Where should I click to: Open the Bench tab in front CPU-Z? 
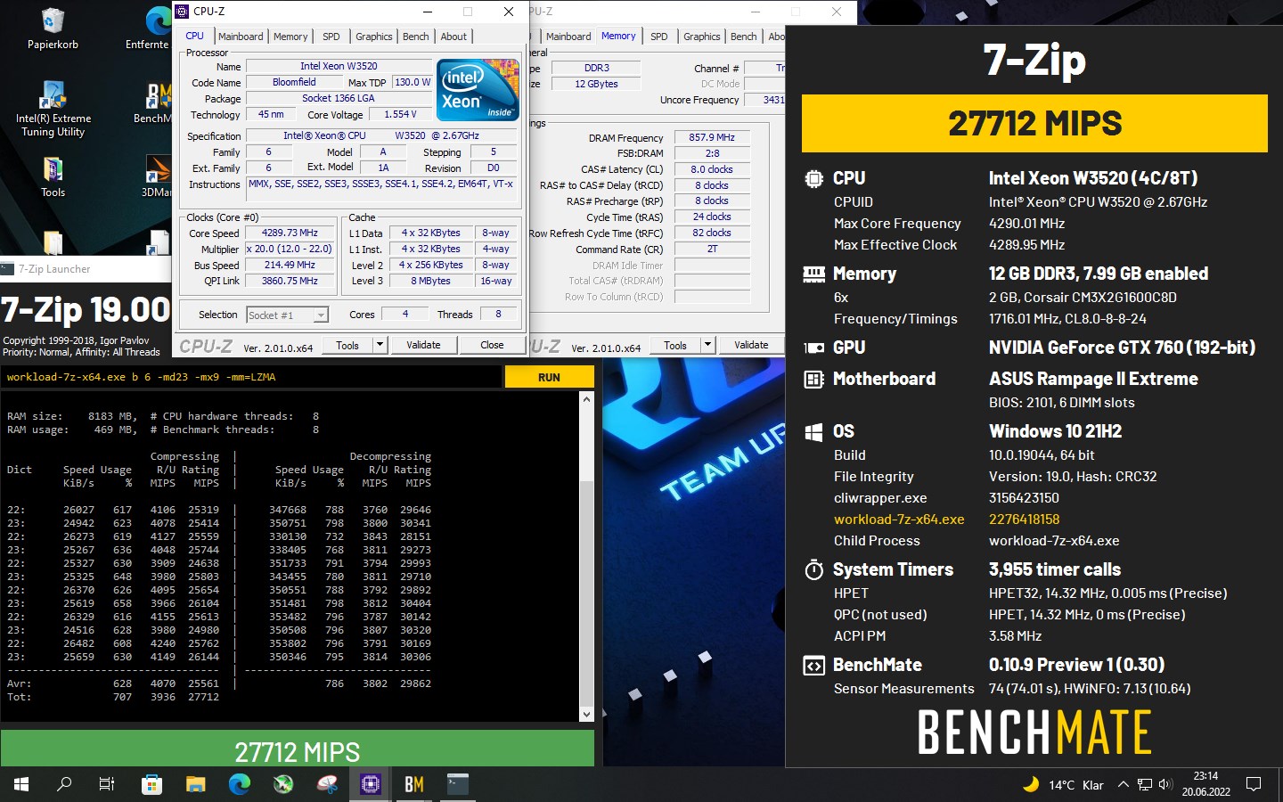[x=416, y=37]
